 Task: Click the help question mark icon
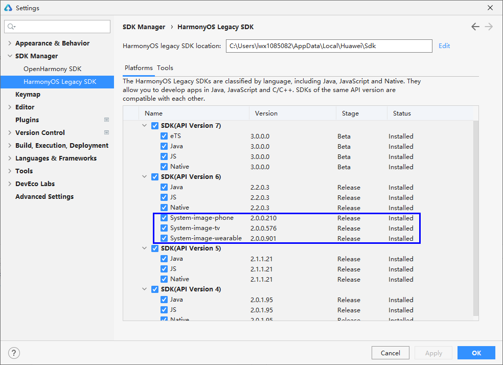(x=14, y=353)
